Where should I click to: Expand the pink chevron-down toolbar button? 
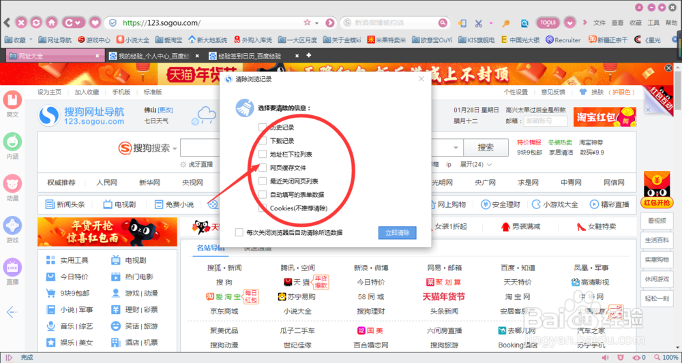point(569,22)
